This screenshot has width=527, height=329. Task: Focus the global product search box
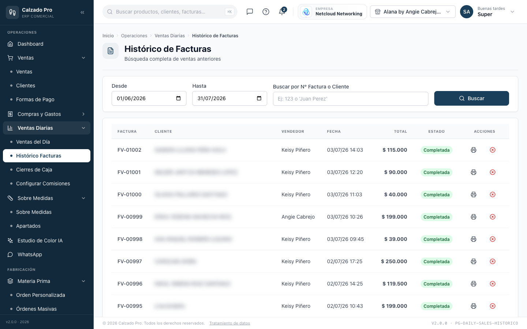[x=170, y=12]
